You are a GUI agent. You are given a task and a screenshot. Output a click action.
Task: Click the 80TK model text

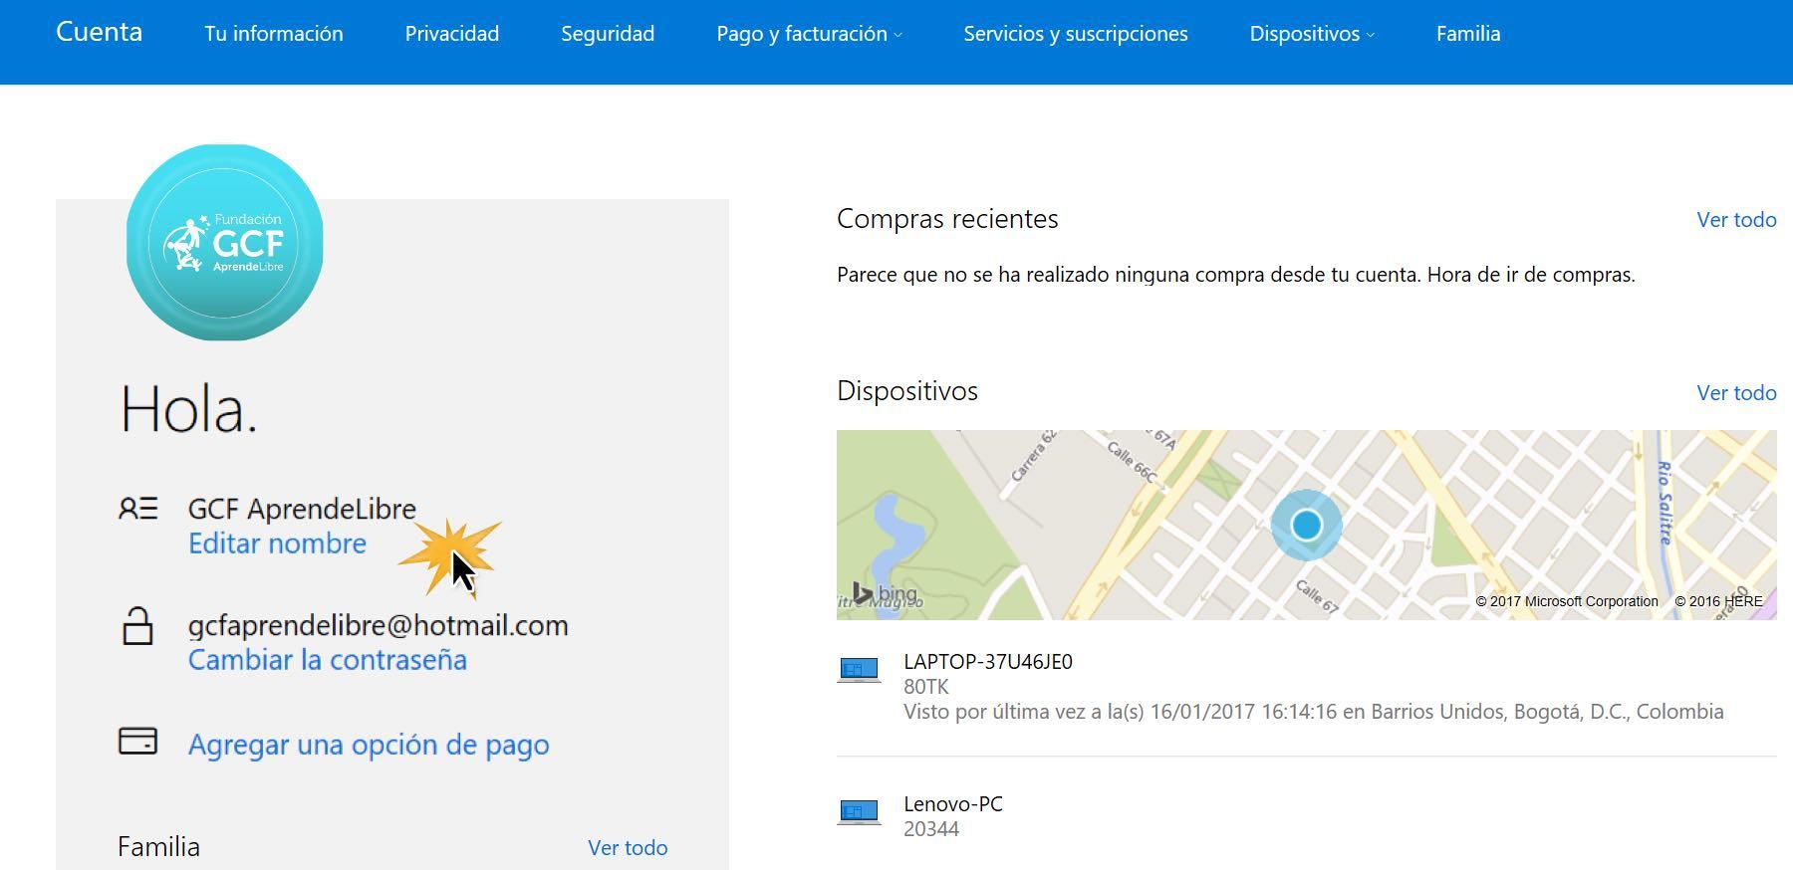click(x=926, y=687)
